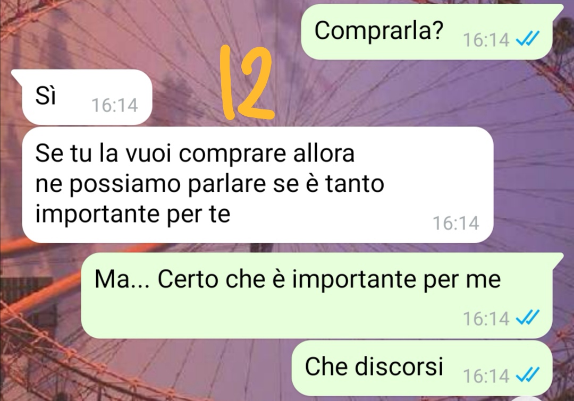The width and height of the screenshot is (574, 401).
Task: Tap the "Ma... Certo che è importante per me" bubble
Action: [321, 295]
